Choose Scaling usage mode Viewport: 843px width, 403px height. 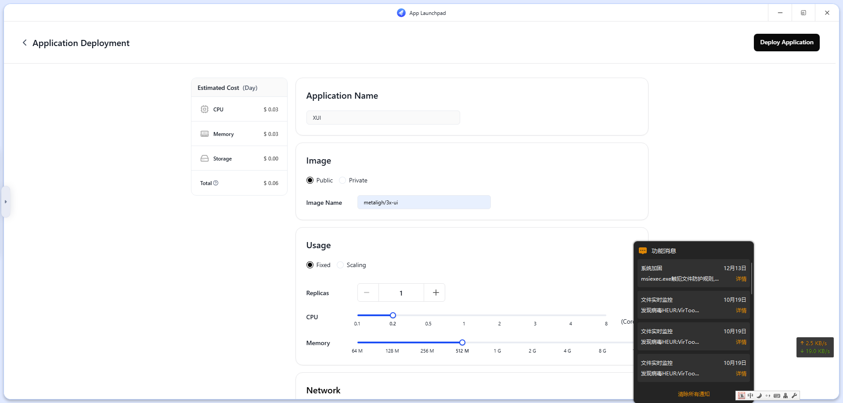pyautogui.click(x=340, y=265)
